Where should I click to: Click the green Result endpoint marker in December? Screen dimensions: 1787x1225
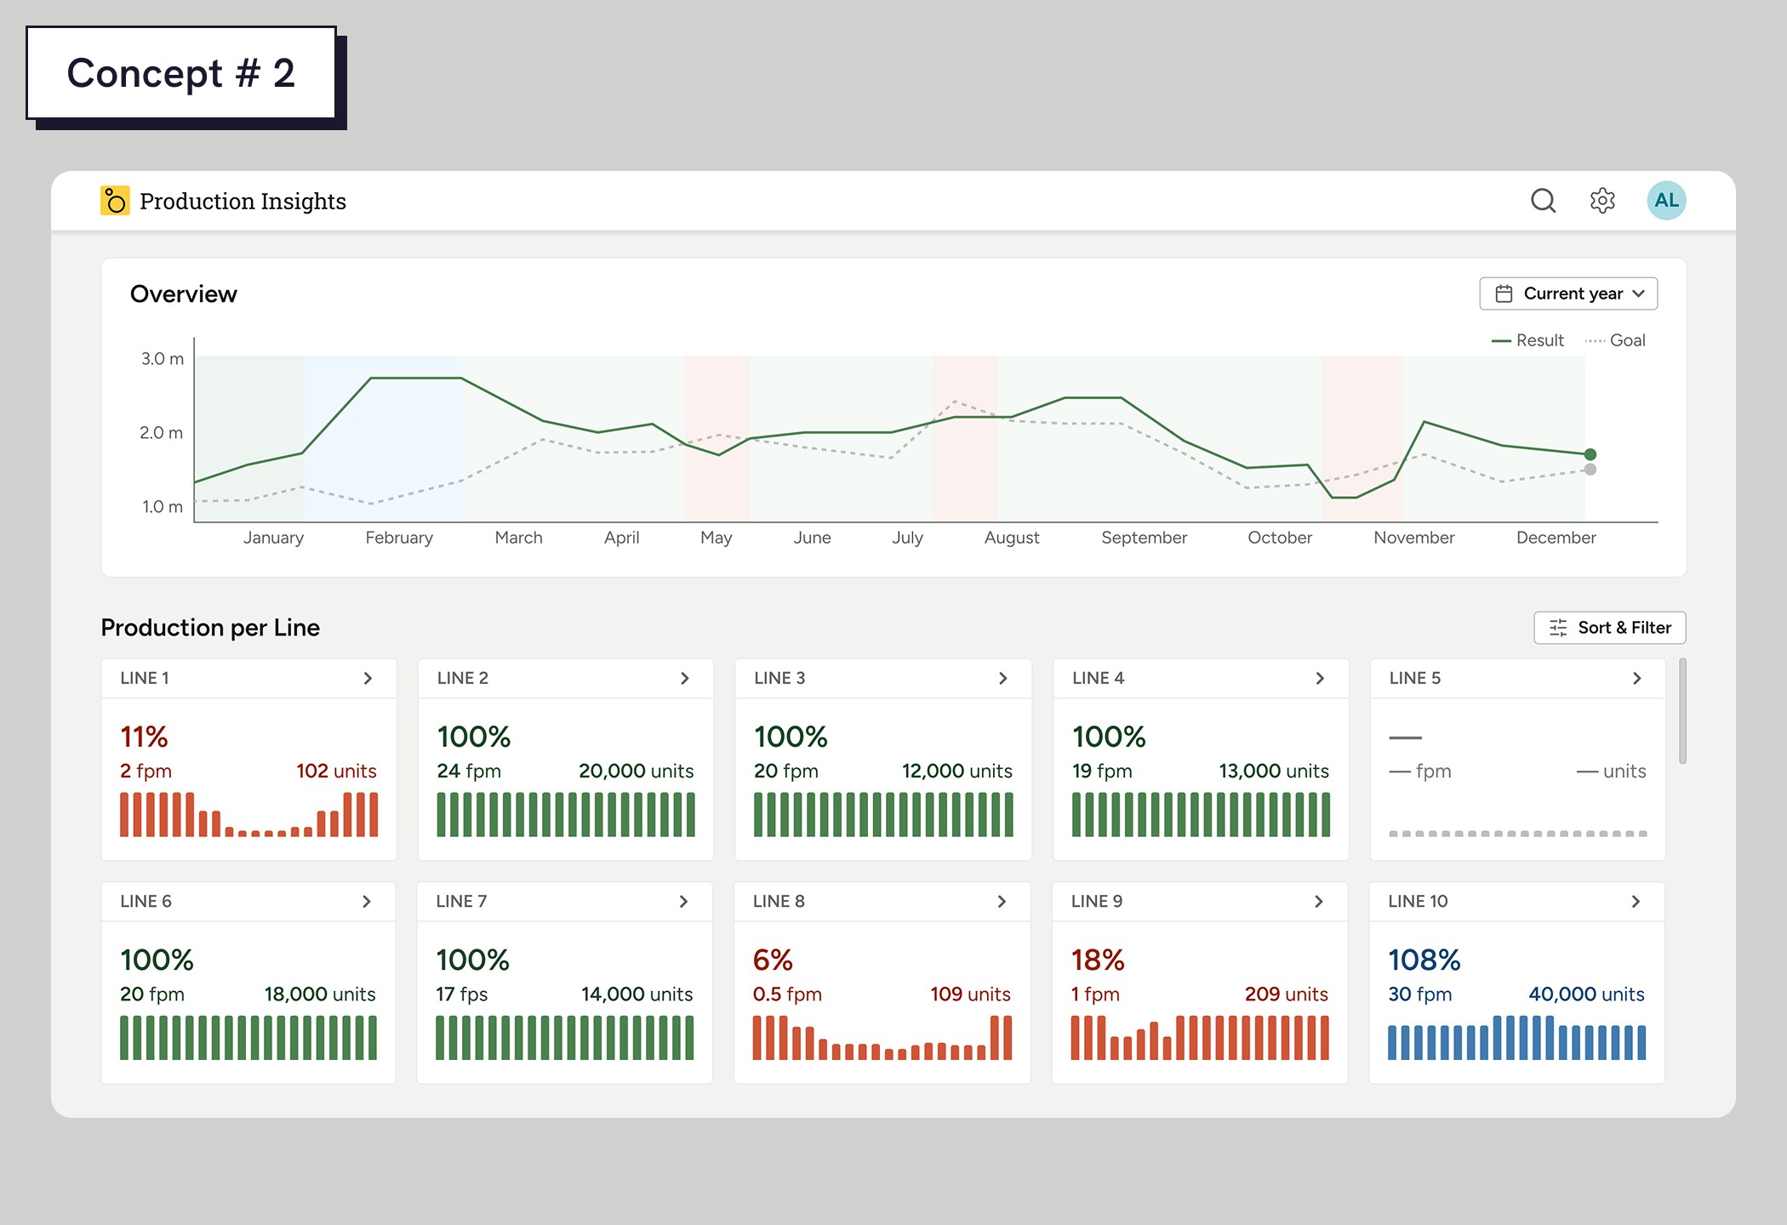click(x=1590, y=454)
